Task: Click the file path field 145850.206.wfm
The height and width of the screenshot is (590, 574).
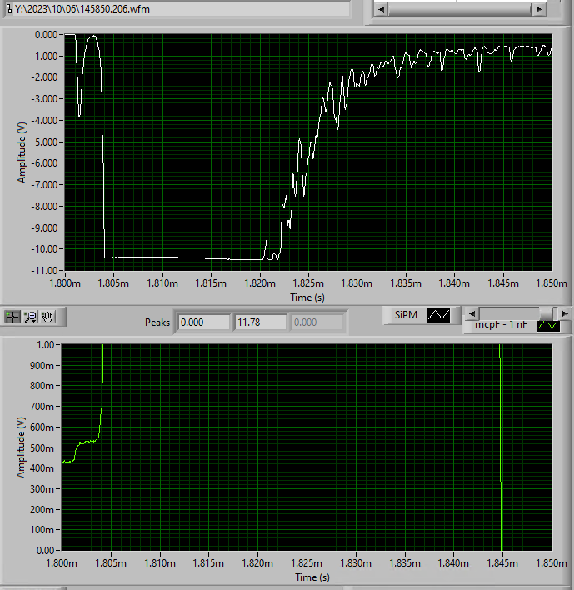Action: tap(182, 8)
